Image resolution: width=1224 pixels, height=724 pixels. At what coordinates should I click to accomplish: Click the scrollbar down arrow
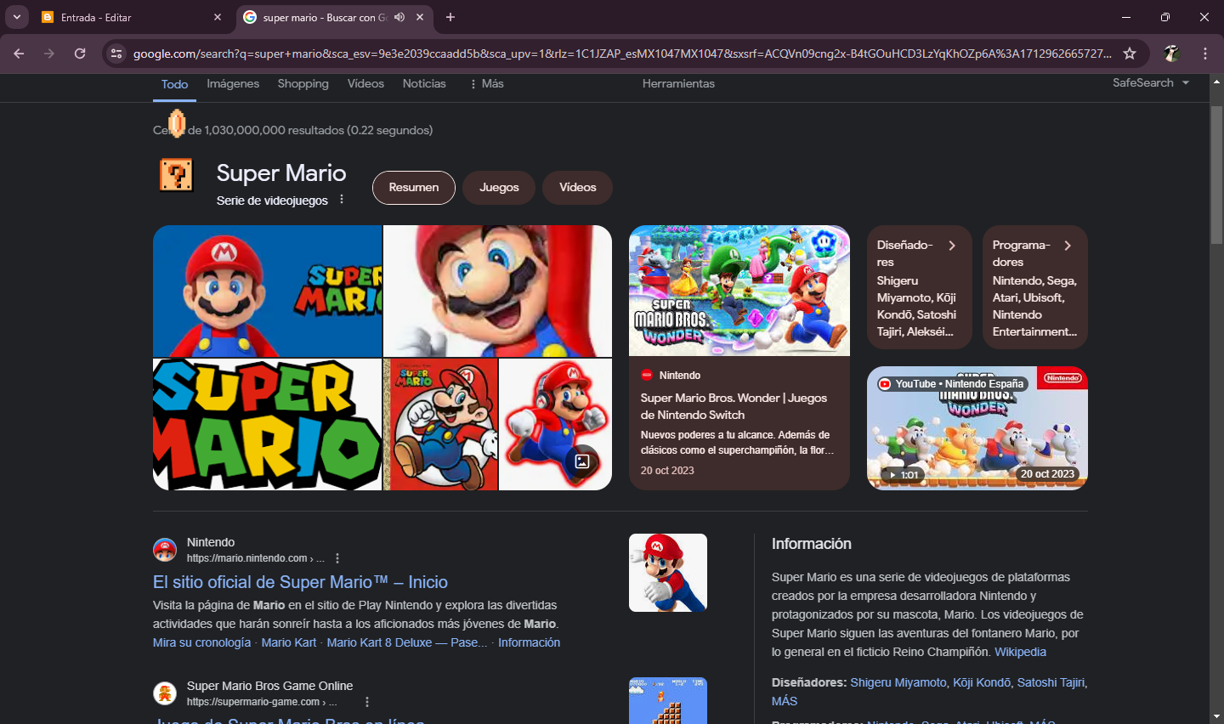(x=1216, y=716)
